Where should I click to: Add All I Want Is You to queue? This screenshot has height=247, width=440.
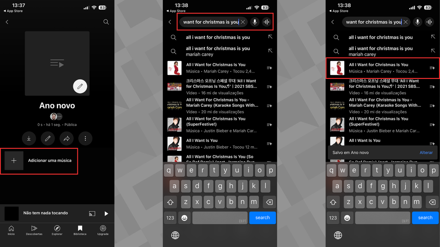[x=269, y=143]
